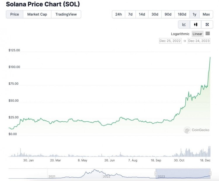
Task: Set the range to 7d
Action: [x=130, y=14]
